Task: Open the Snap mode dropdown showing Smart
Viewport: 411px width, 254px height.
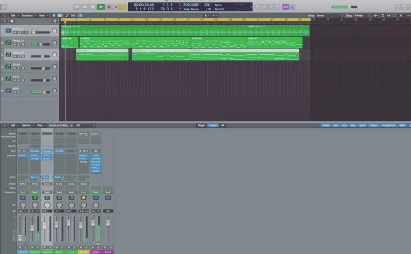Action: coord(330,15)
